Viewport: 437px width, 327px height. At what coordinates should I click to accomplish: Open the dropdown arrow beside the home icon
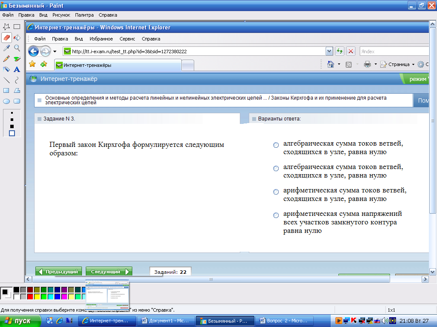click(x=339, y=64)
